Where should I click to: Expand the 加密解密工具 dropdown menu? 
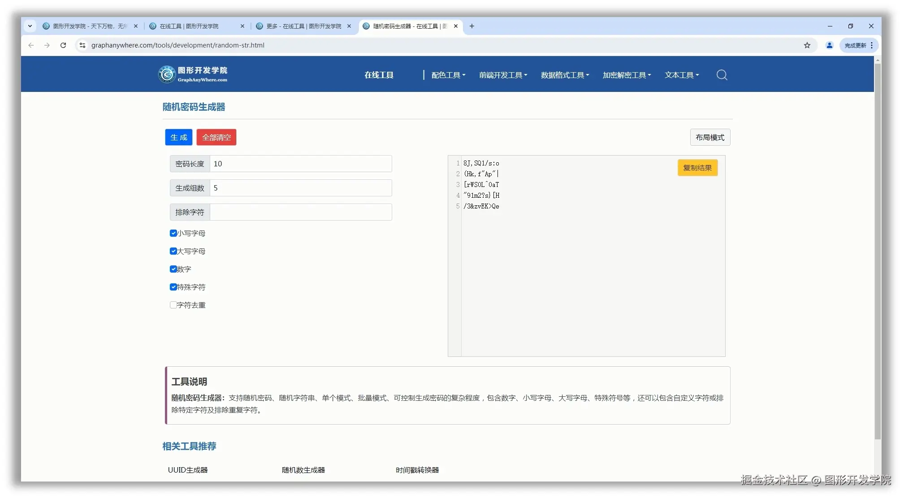626,75
